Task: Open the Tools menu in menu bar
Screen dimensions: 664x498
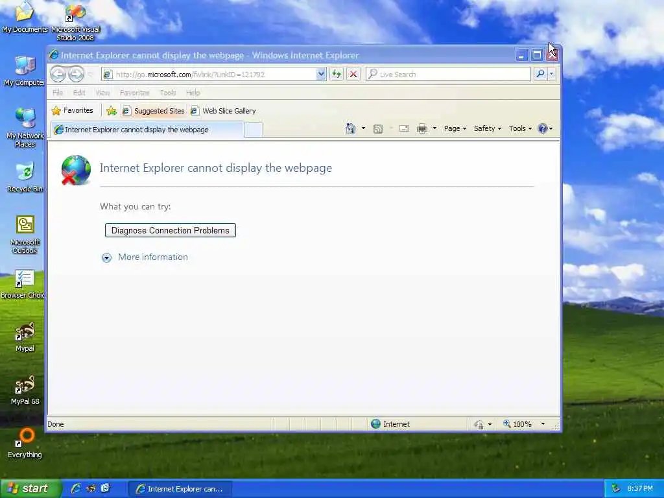Action: [168, 92]
